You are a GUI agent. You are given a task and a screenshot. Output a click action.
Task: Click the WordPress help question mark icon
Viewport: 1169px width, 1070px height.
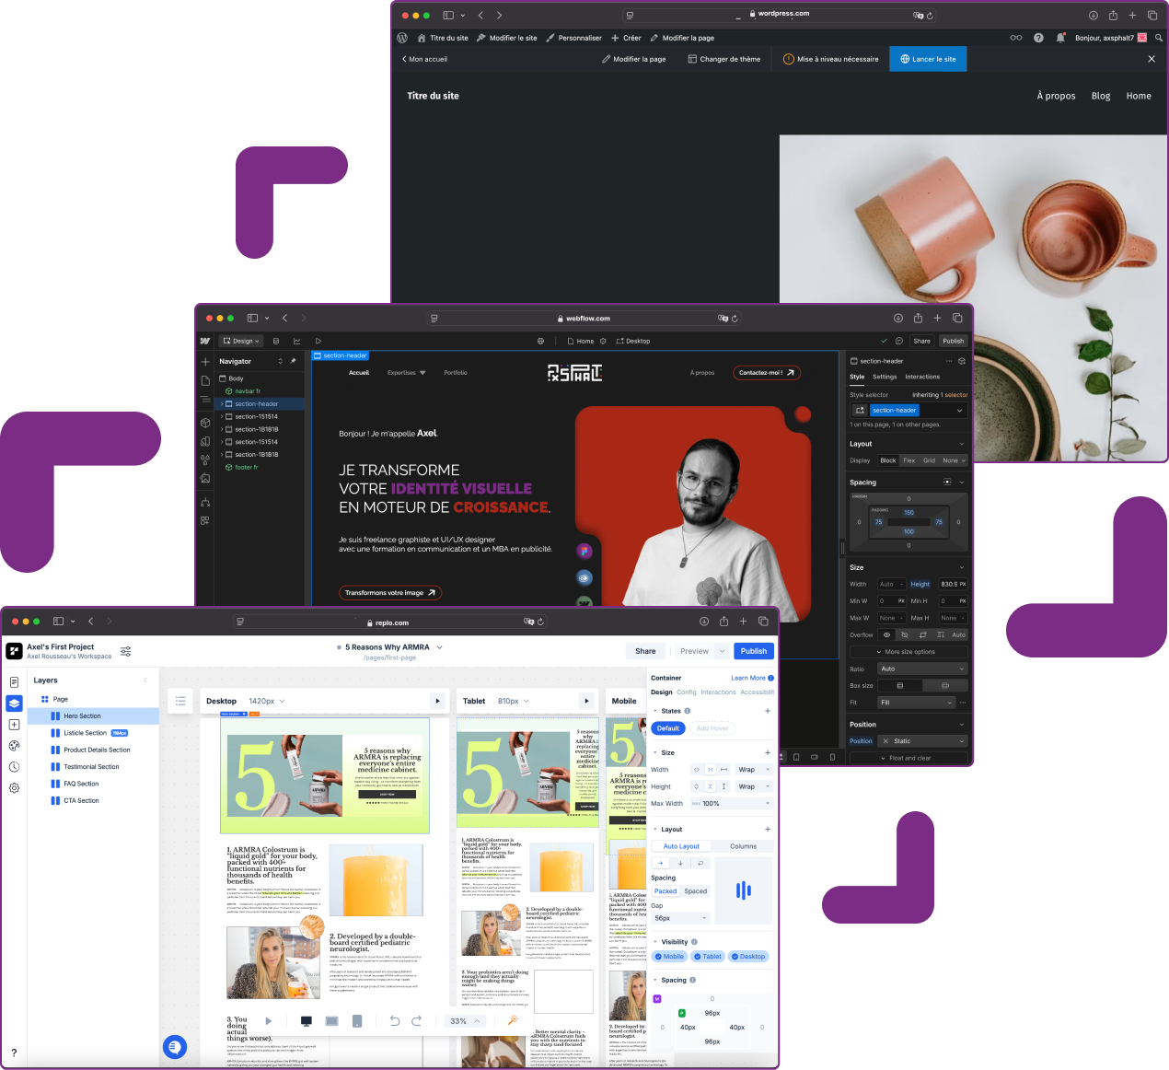[1038, 38]
